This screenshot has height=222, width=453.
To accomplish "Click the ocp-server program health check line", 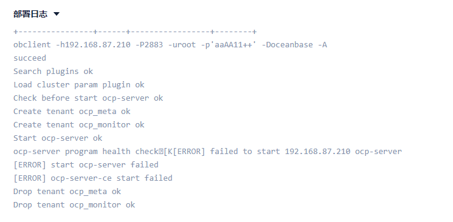I will [x=207, y=152].
